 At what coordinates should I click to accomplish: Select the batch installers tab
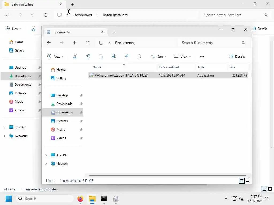coord(34,4)
